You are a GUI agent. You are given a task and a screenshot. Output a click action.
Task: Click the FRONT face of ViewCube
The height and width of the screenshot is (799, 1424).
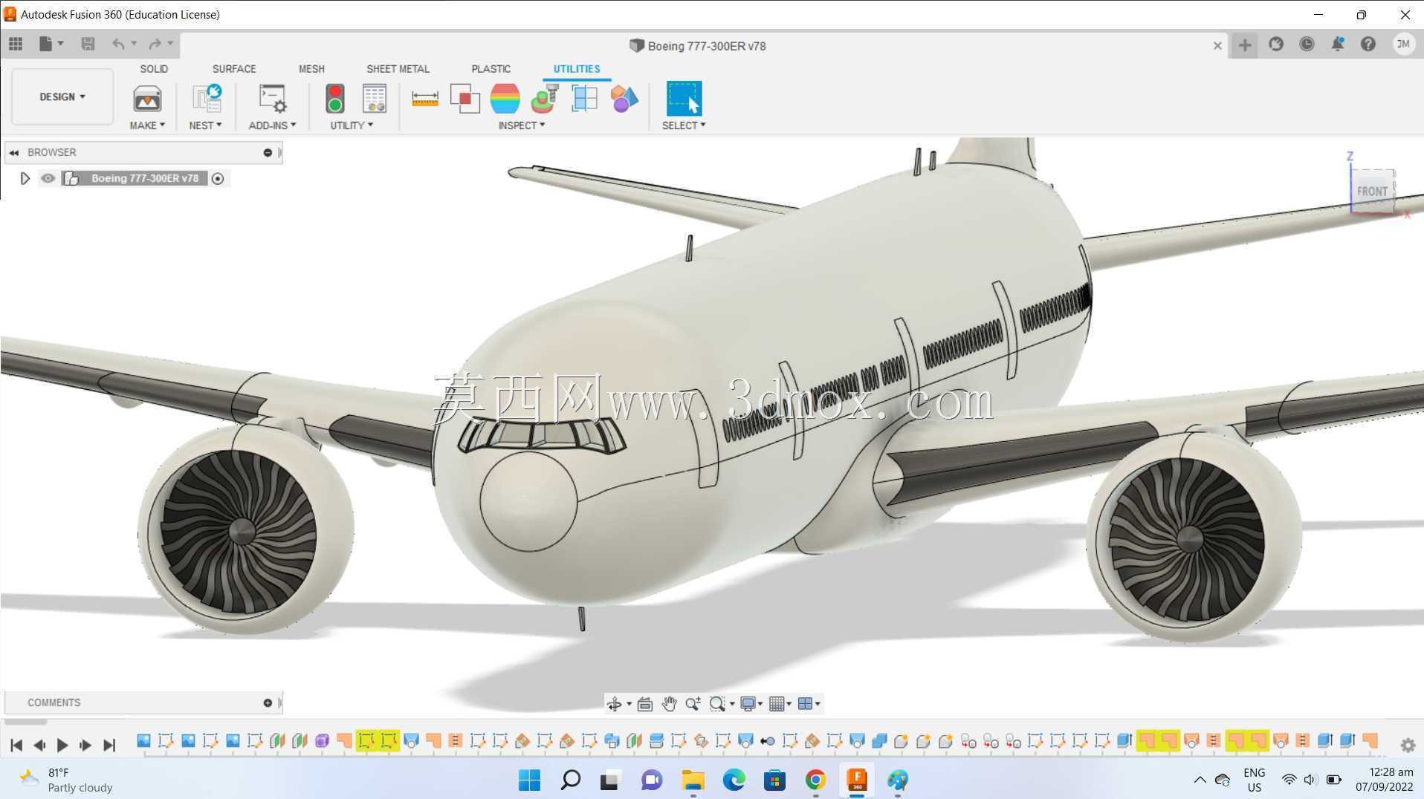(1371, 191)
